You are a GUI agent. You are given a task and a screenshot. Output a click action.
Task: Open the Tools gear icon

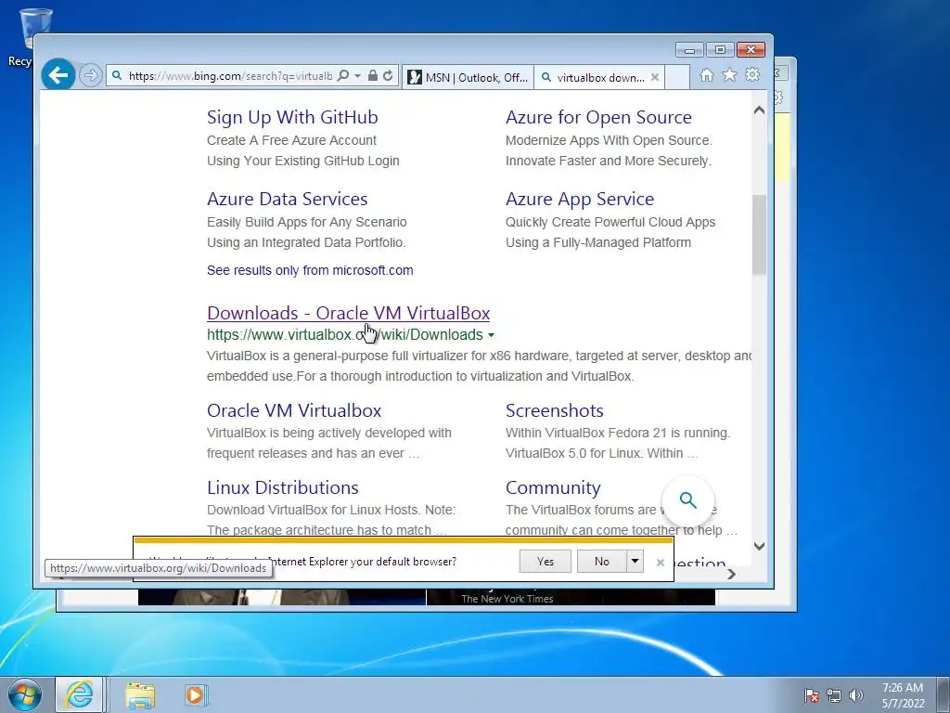[x=752, y=74]
